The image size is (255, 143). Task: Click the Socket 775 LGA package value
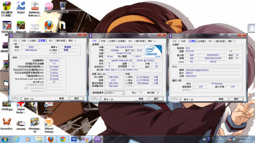coord(124,53)
